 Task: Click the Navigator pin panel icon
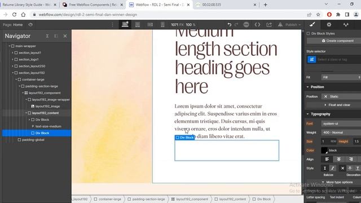coord(56,36)
